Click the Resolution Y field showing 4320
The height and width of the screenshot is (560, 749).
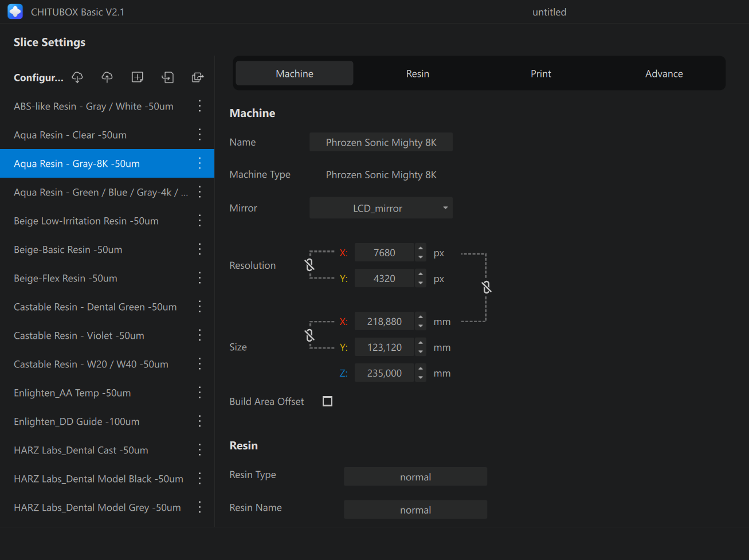click(385, 279)
